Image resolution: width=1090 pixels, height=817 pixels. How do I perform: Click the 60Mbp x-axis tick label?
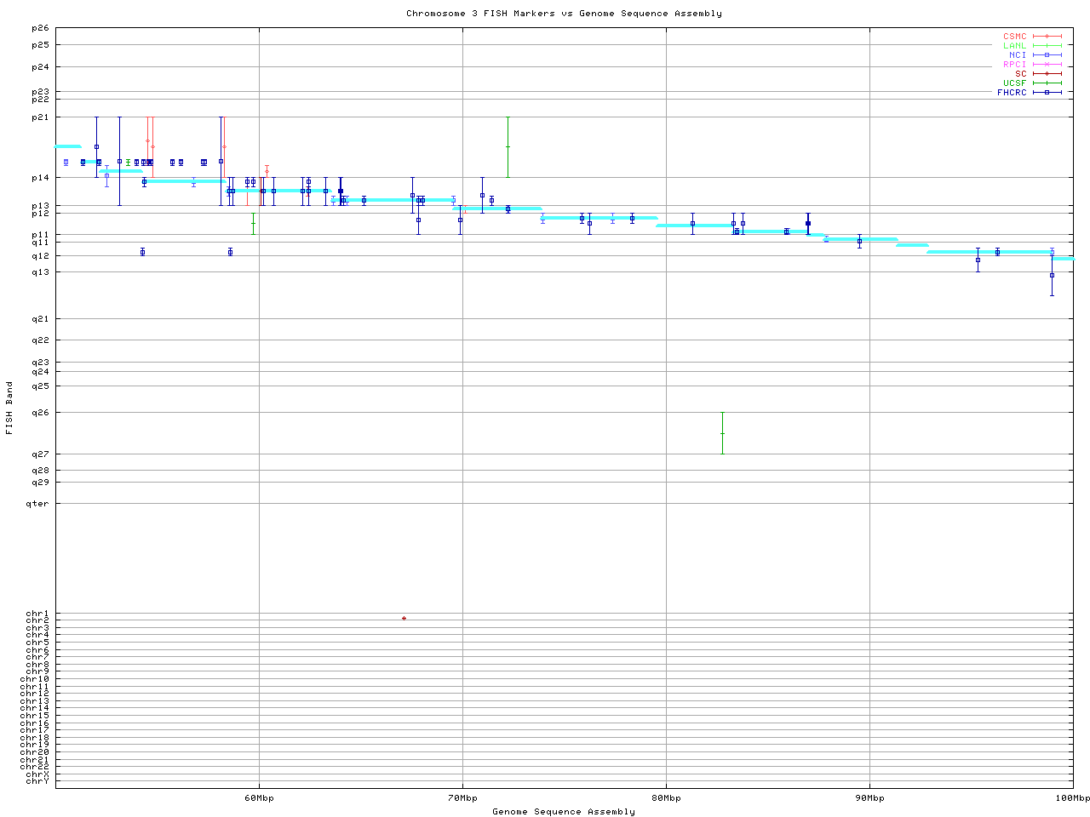point(259,798)
